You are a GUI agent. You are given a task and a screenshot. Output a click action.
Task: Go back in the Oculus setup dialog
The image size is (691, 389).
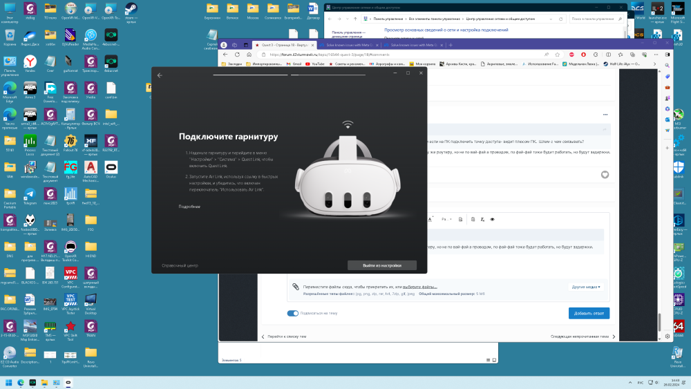(x=160, y=75)
